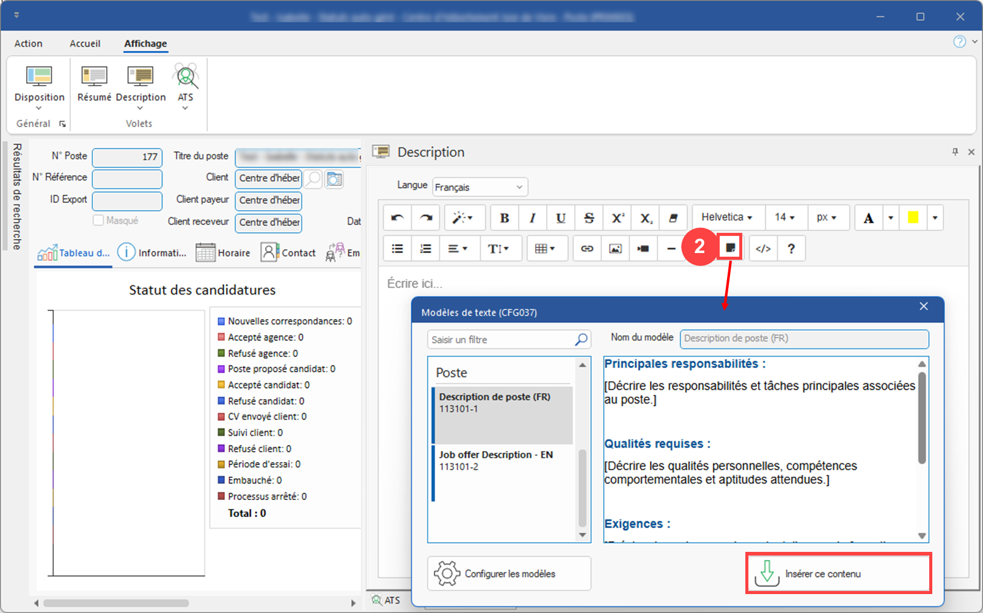Screen dimensions: 983x613
Task: Click Insérer ce contenu button
Action: pyautogui.click(x=838, y=573)
